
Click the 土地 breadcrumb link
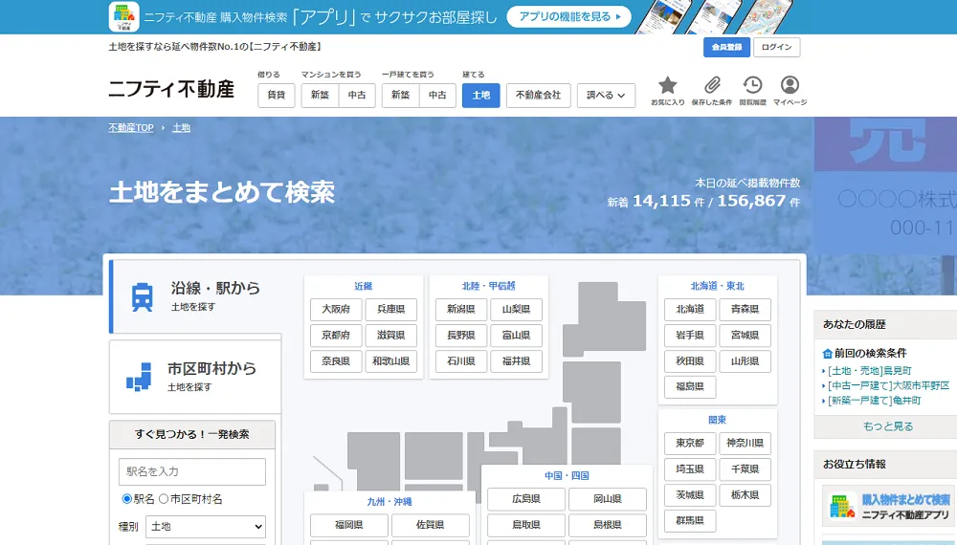coord(181,127)
